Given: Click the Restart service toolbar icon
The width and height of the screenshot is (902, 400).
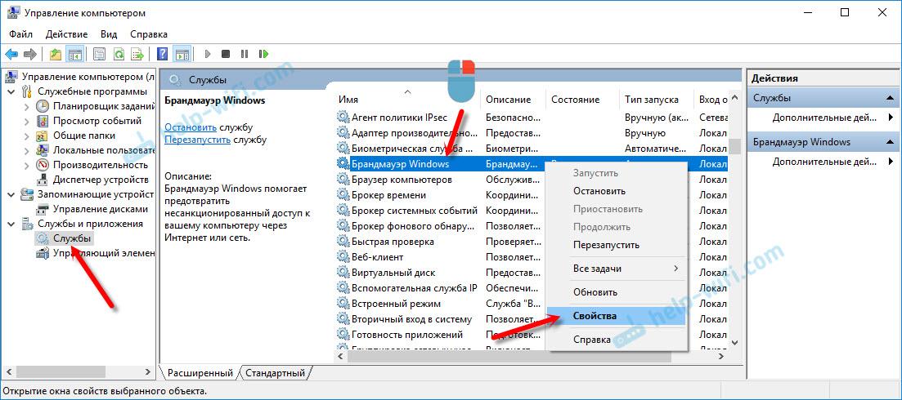Looking at the screenshot, I should click(263, 54).
